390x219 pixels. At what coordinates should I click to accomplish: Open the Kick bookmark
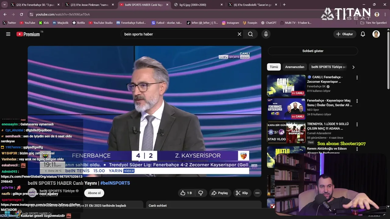point(44,23)
